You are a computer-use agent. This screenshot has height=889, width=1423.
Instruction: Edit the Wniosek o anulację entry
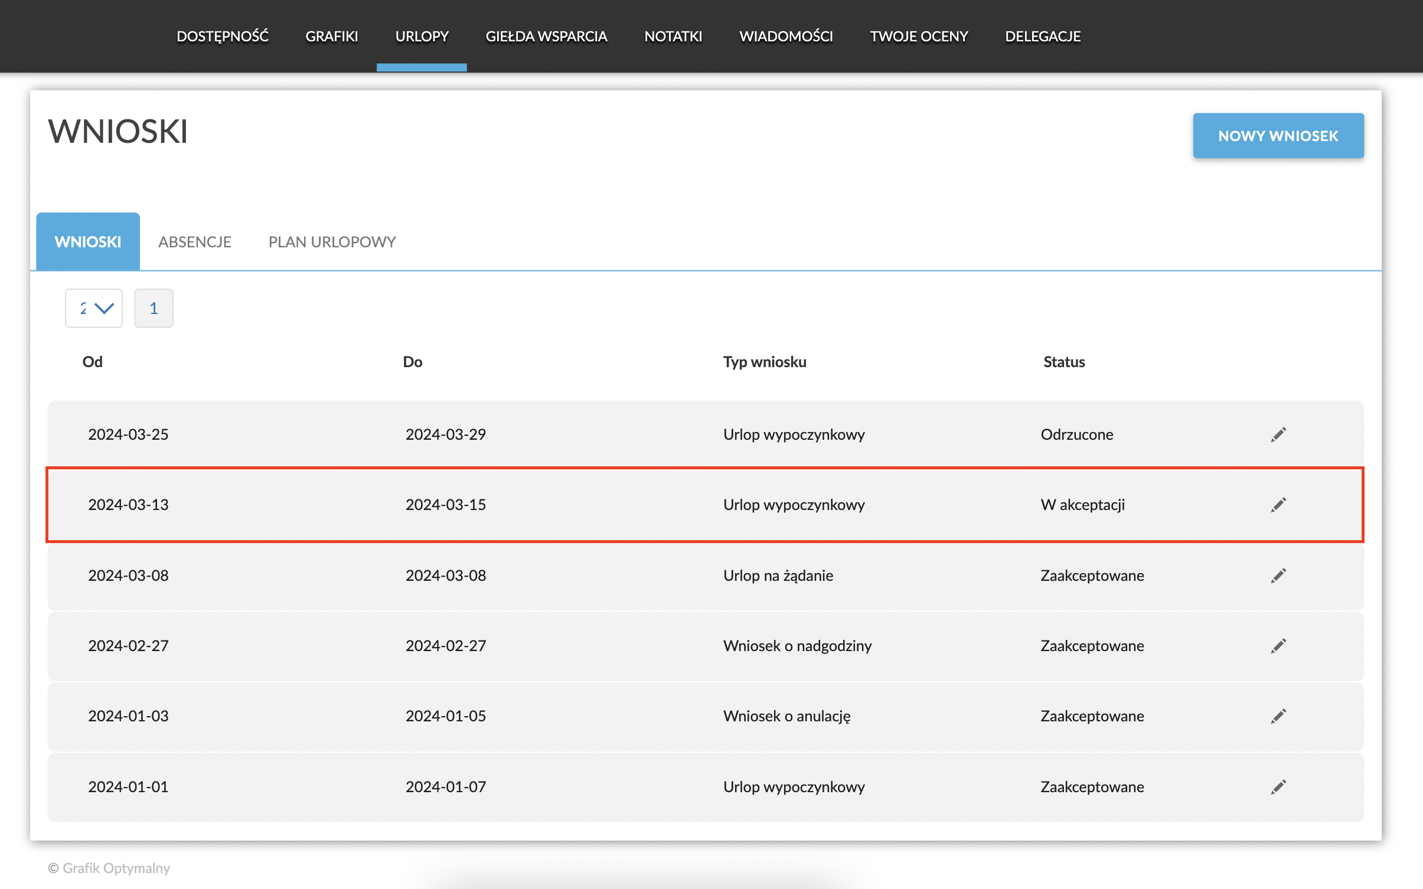(1278, 716)
